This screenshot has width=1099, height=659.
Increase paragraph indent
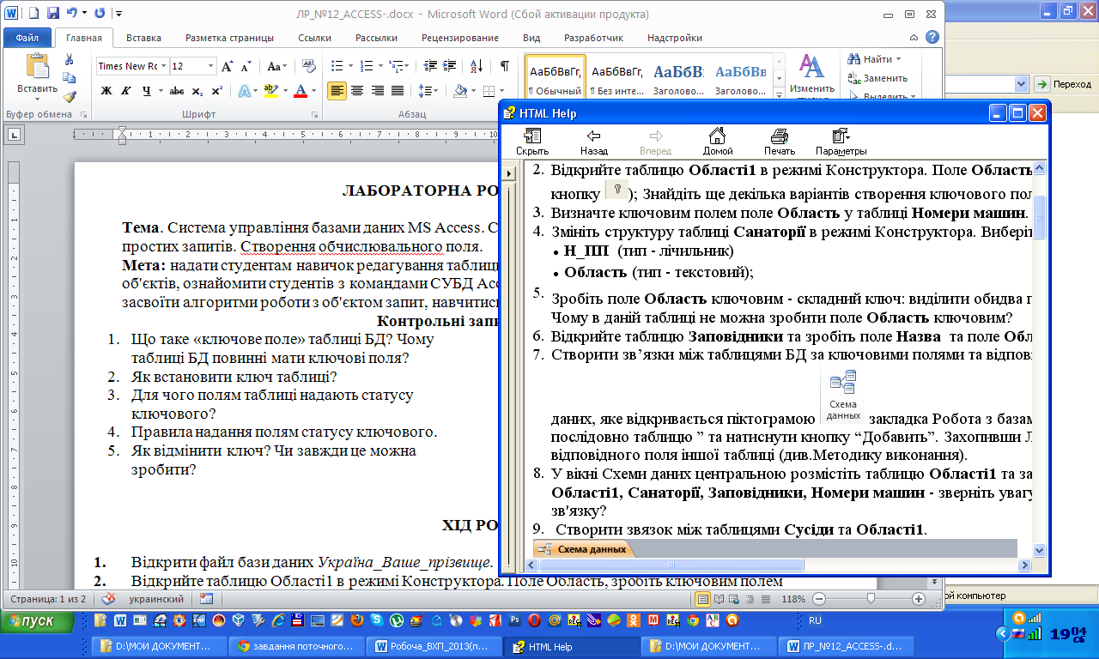(449, 66)
